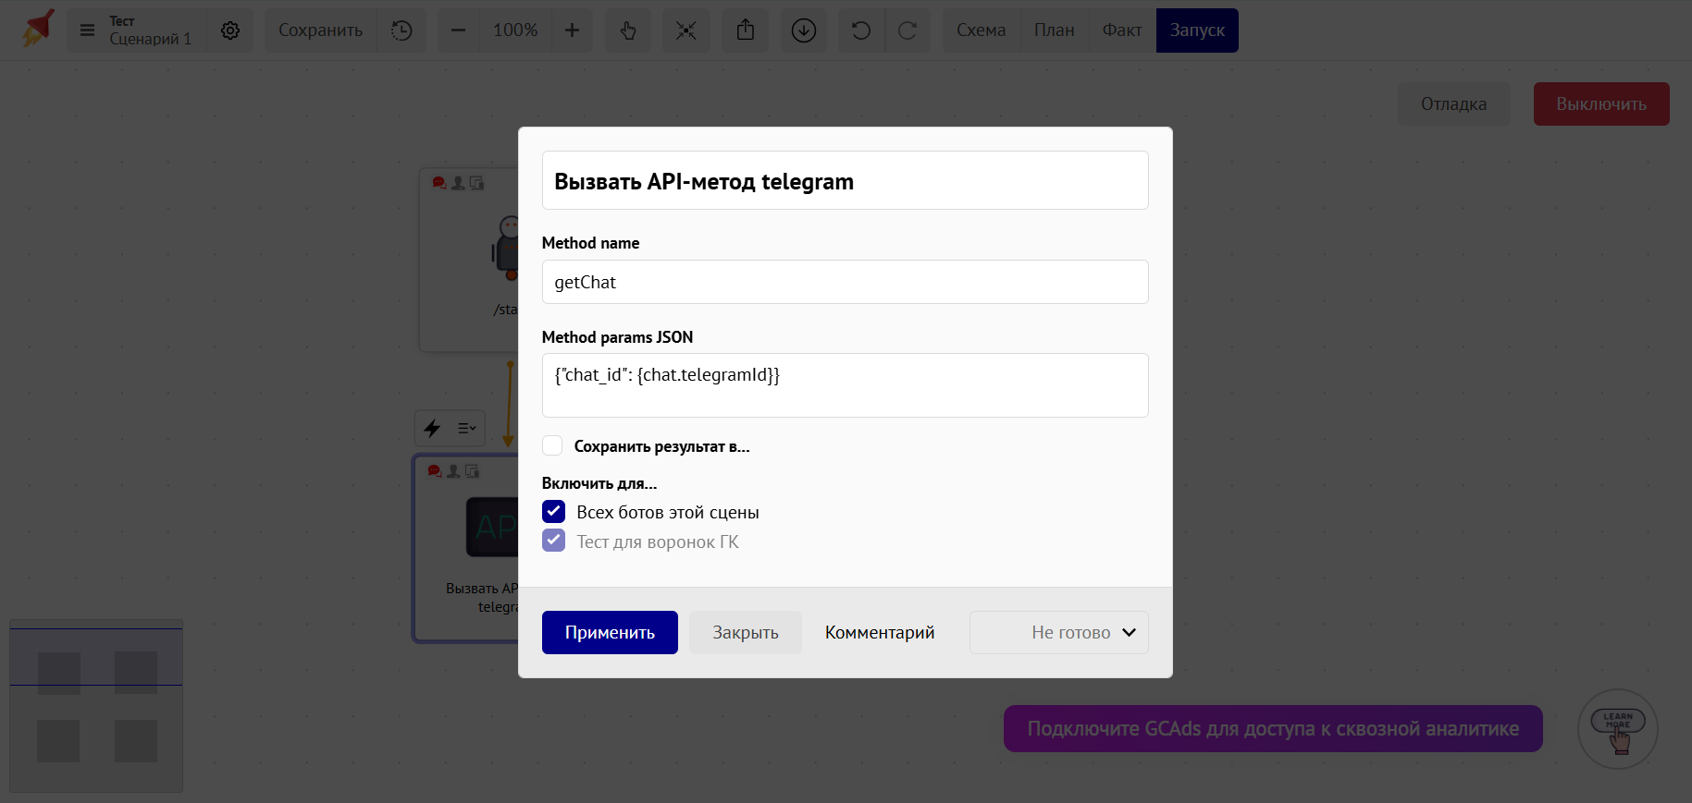
Task: Toggle 'Тест для воронок ГК' checkbox
Action: (x=553, y=541)
